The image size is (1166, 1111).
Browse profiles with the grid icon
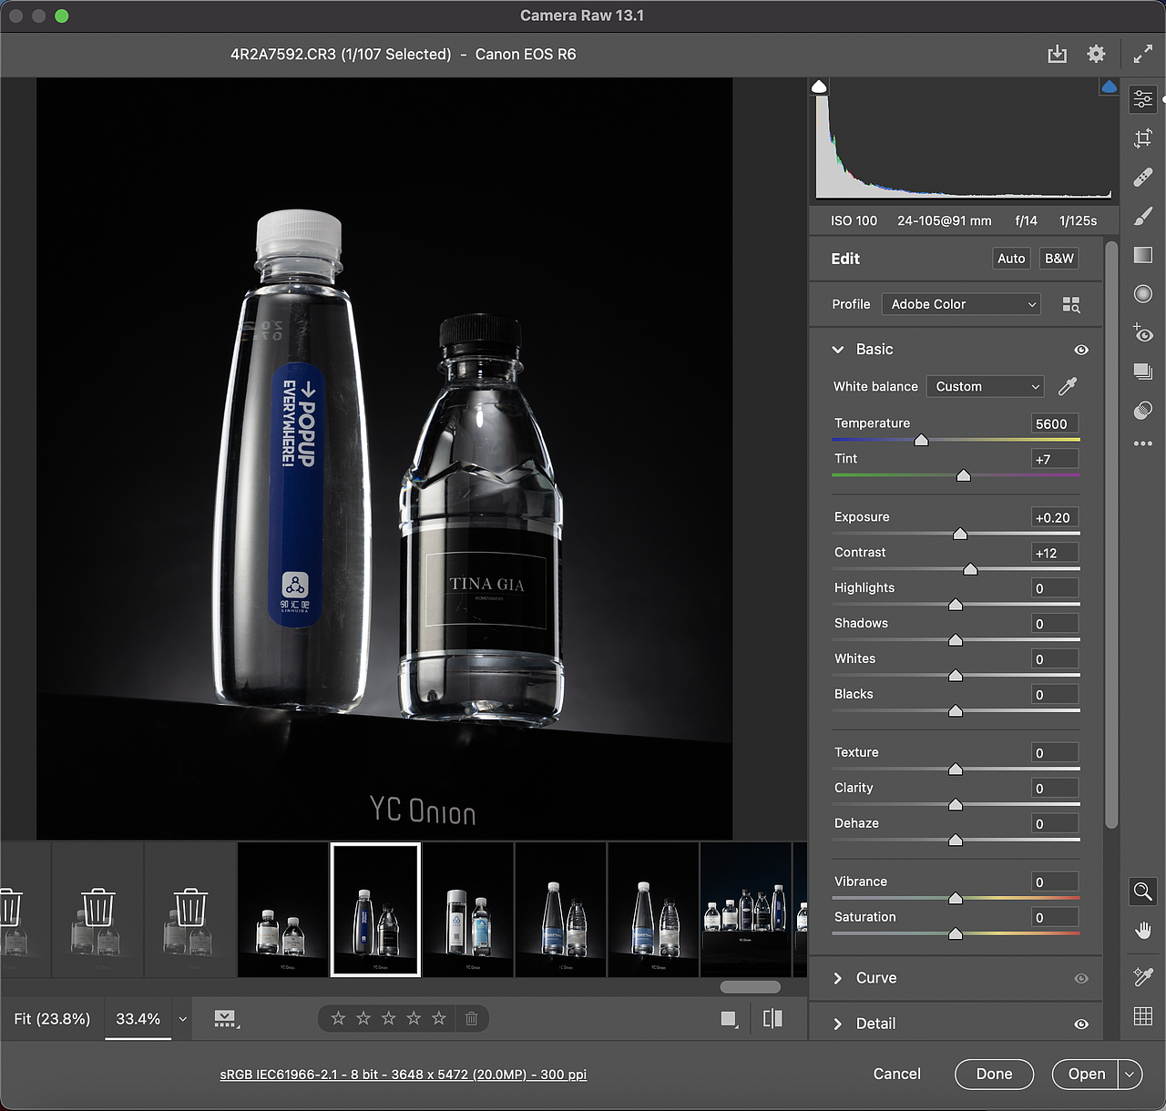1071,305
